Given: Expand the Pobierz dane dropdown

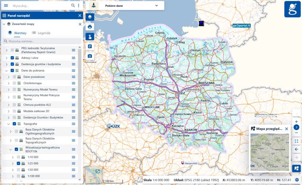Looking at the screenshot, I should [x=156, y=6].
